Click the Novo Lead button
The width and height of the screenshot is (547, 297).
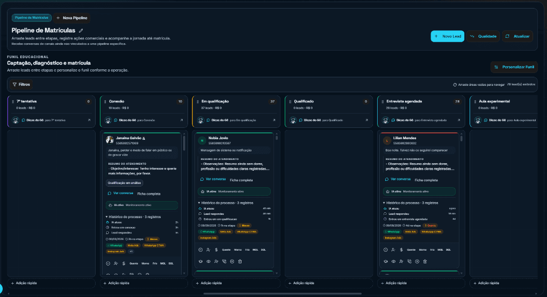coord(448,36)
